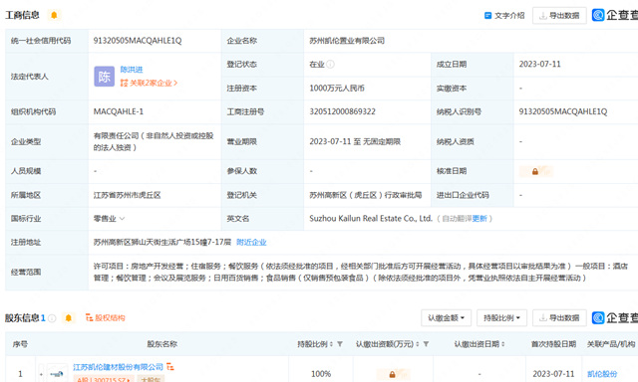Click the credit code 91320505MACQAHLE1Q under 统一社会信用代码
Image resolution: width=638 pixels, height=382 pixels.
[138, 41]
